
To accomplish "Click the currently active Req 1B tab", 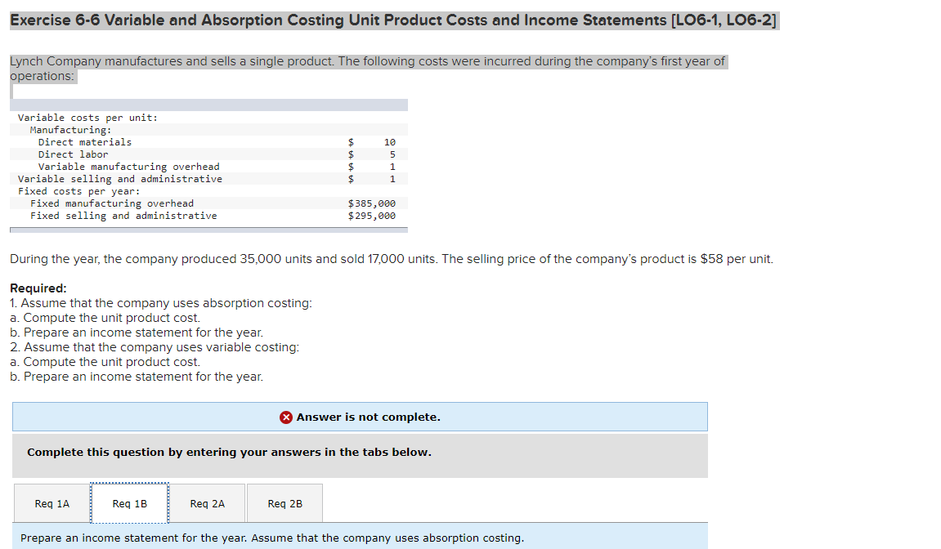I will tap(128, 503).
